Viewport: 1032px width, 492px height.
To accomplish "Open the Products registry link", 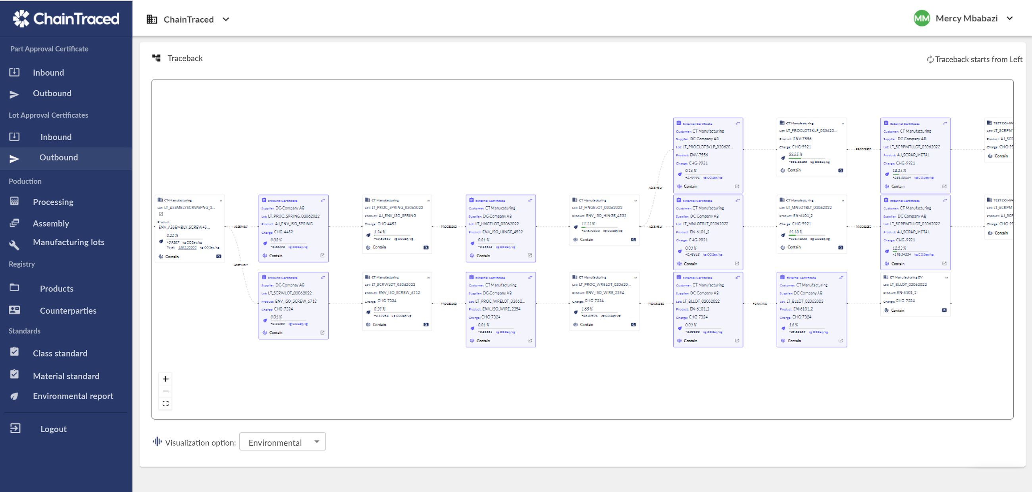I will coord(56,288).
